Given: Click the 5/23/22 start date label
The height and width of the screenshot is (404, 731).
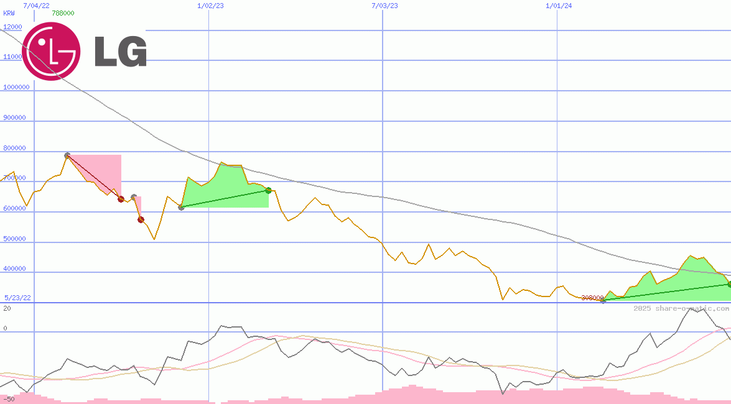Looking at the screenshot, I should [17, 298].
